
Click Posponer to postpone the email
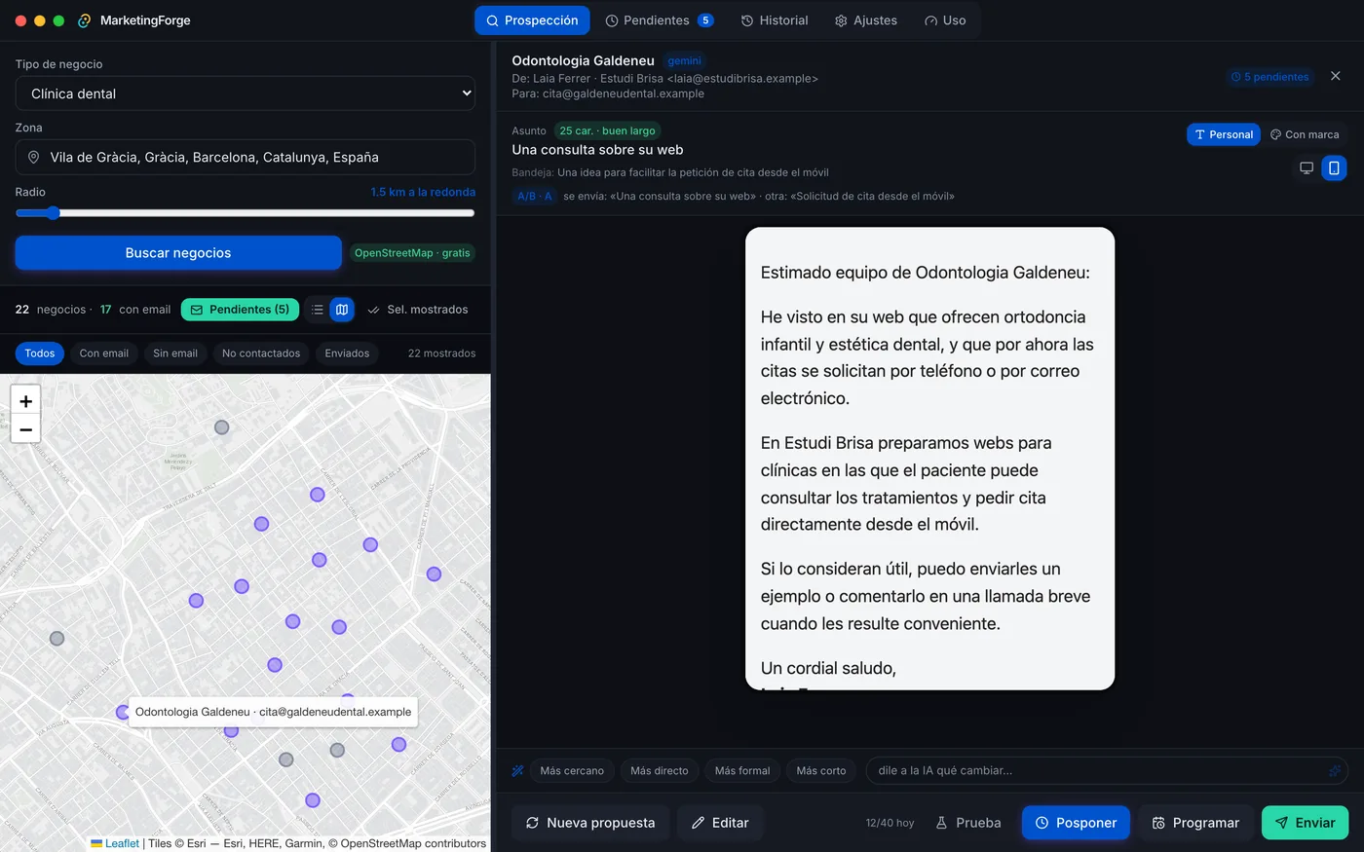pyautogui.click(x=1076, y=823)
